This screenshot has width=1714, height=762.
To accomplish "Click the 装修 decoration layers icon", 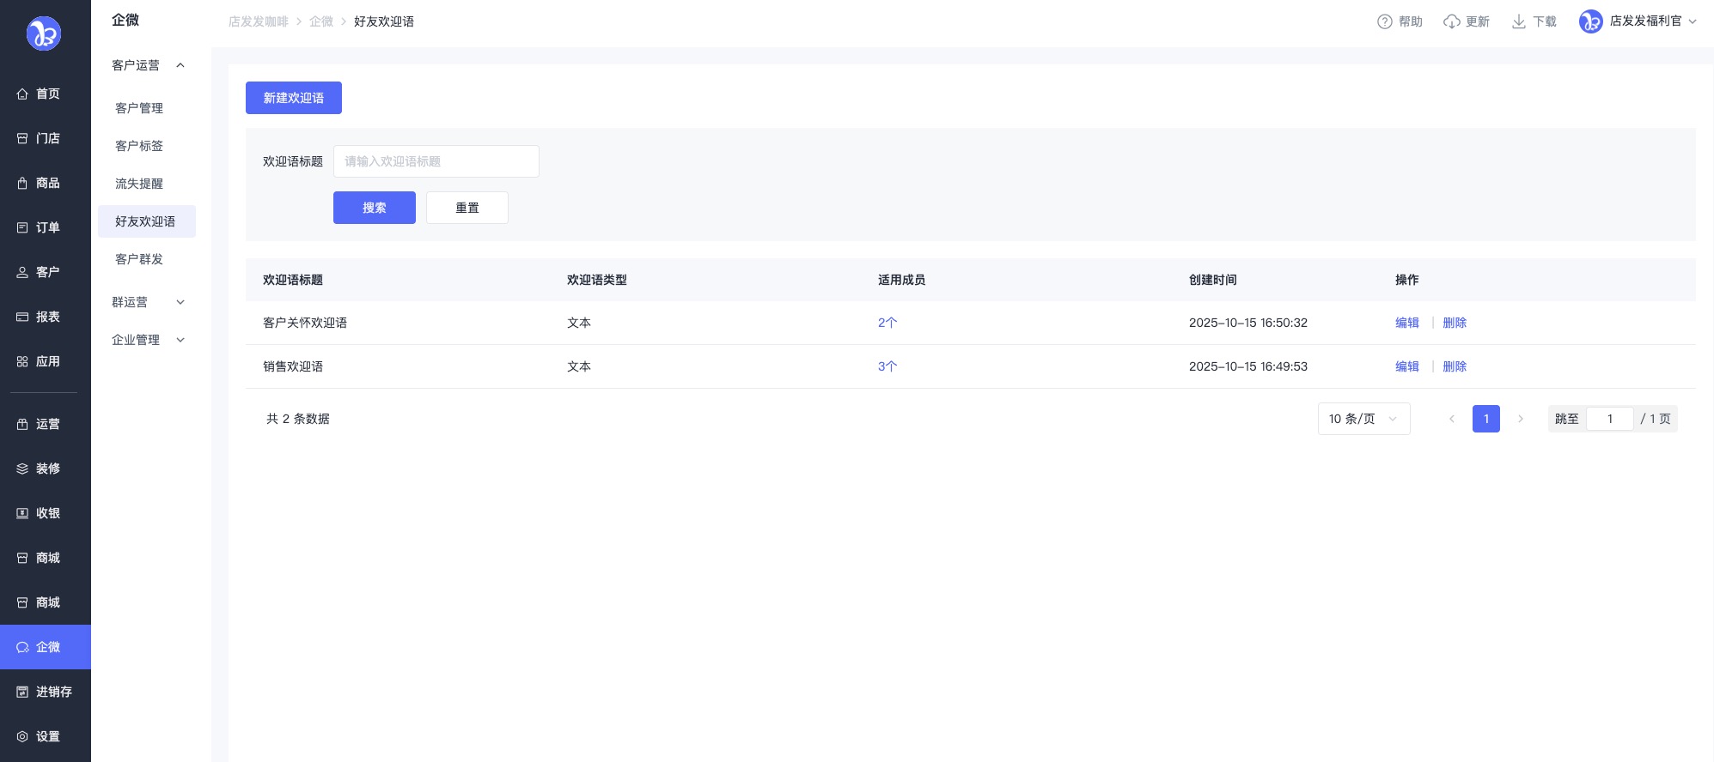I will 22,469.
